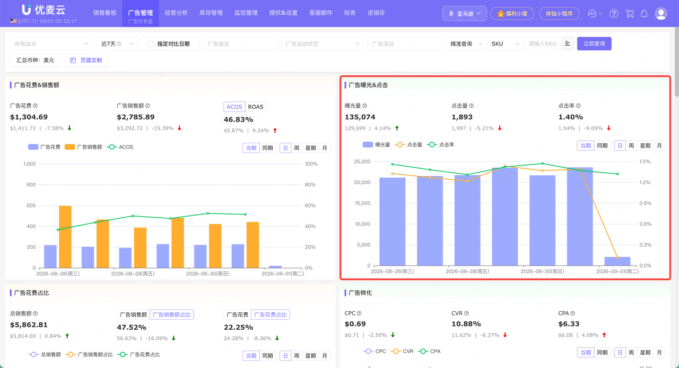Switch to 广告花费占比 toggle
Screen dimensions: 679x368
pos(271,314)
